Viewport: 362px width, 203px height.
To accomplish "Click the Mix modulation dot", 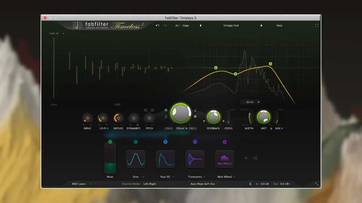I will tap(282, 128).
